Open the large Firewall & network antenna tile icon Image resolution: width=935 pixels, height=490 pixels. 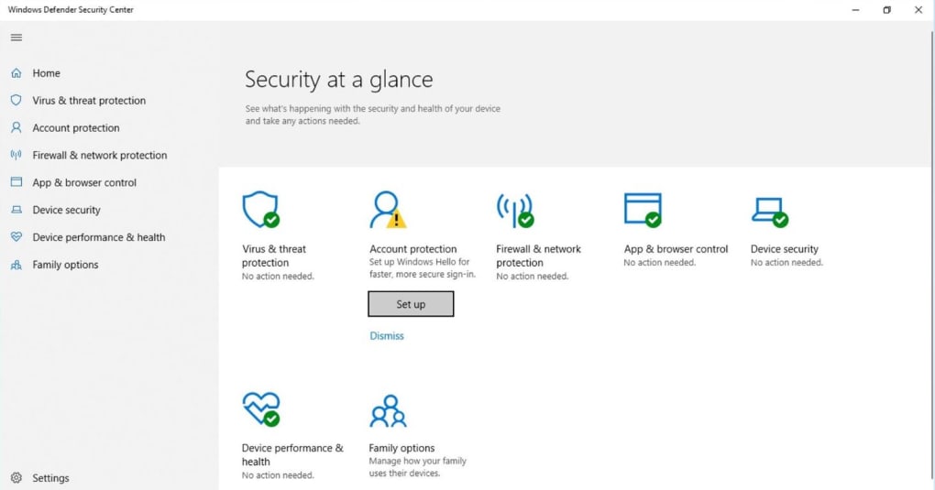pos(515,210)
